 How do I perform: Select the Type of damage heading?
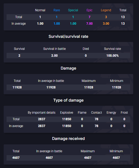point(68,100)
